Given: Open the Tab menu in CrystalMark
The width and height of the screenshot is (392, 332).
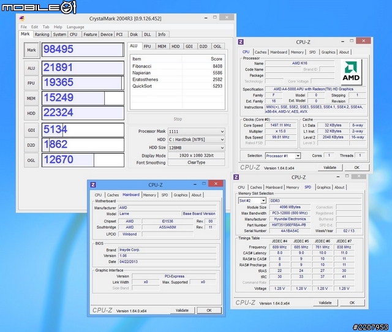Looking at the screenshot, I should [x=46, y=27].
